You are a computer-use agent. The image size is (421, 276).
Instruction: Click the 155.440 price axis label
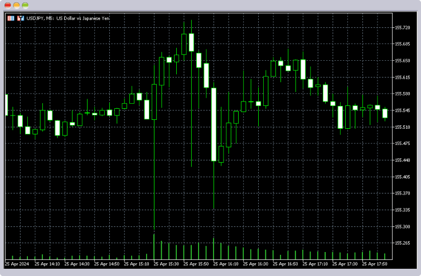click(402, 160)
